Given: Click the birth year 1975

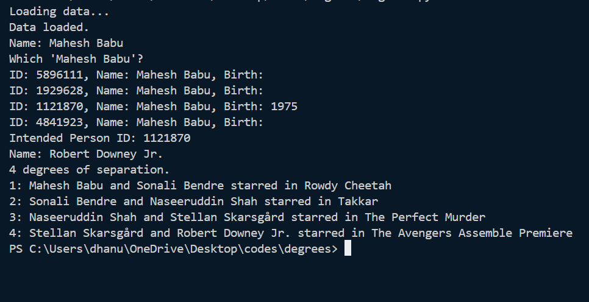Looking at the screenshot, I should pyautogui.click(x=284, y=107).
